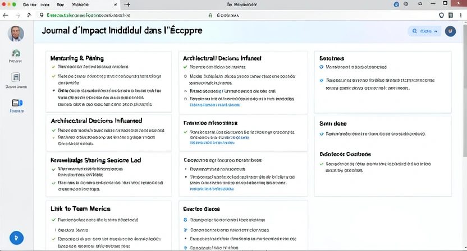Click the first blue marker in the top right card
The width and height of the screenshot is (467, 251).
point(322,67)
